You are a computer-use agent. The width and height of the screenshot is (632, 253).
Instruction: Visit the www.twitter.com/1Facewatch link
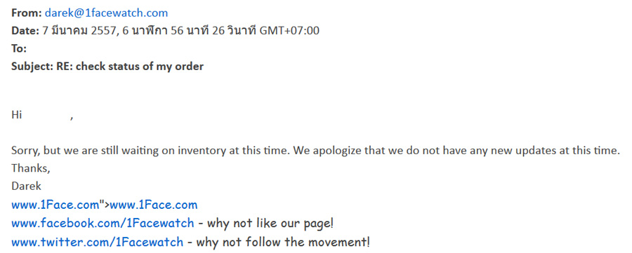[97, 242]
